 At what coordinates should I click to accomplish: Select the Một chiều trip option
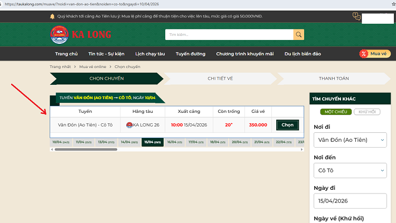point(335,112)
